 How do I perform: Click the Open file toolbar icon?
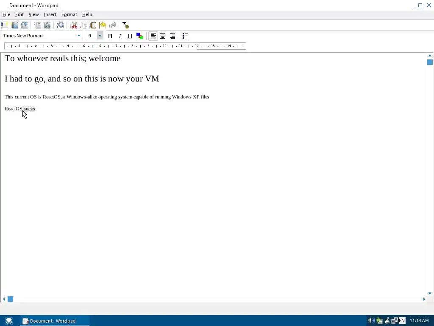pos(15,25)
